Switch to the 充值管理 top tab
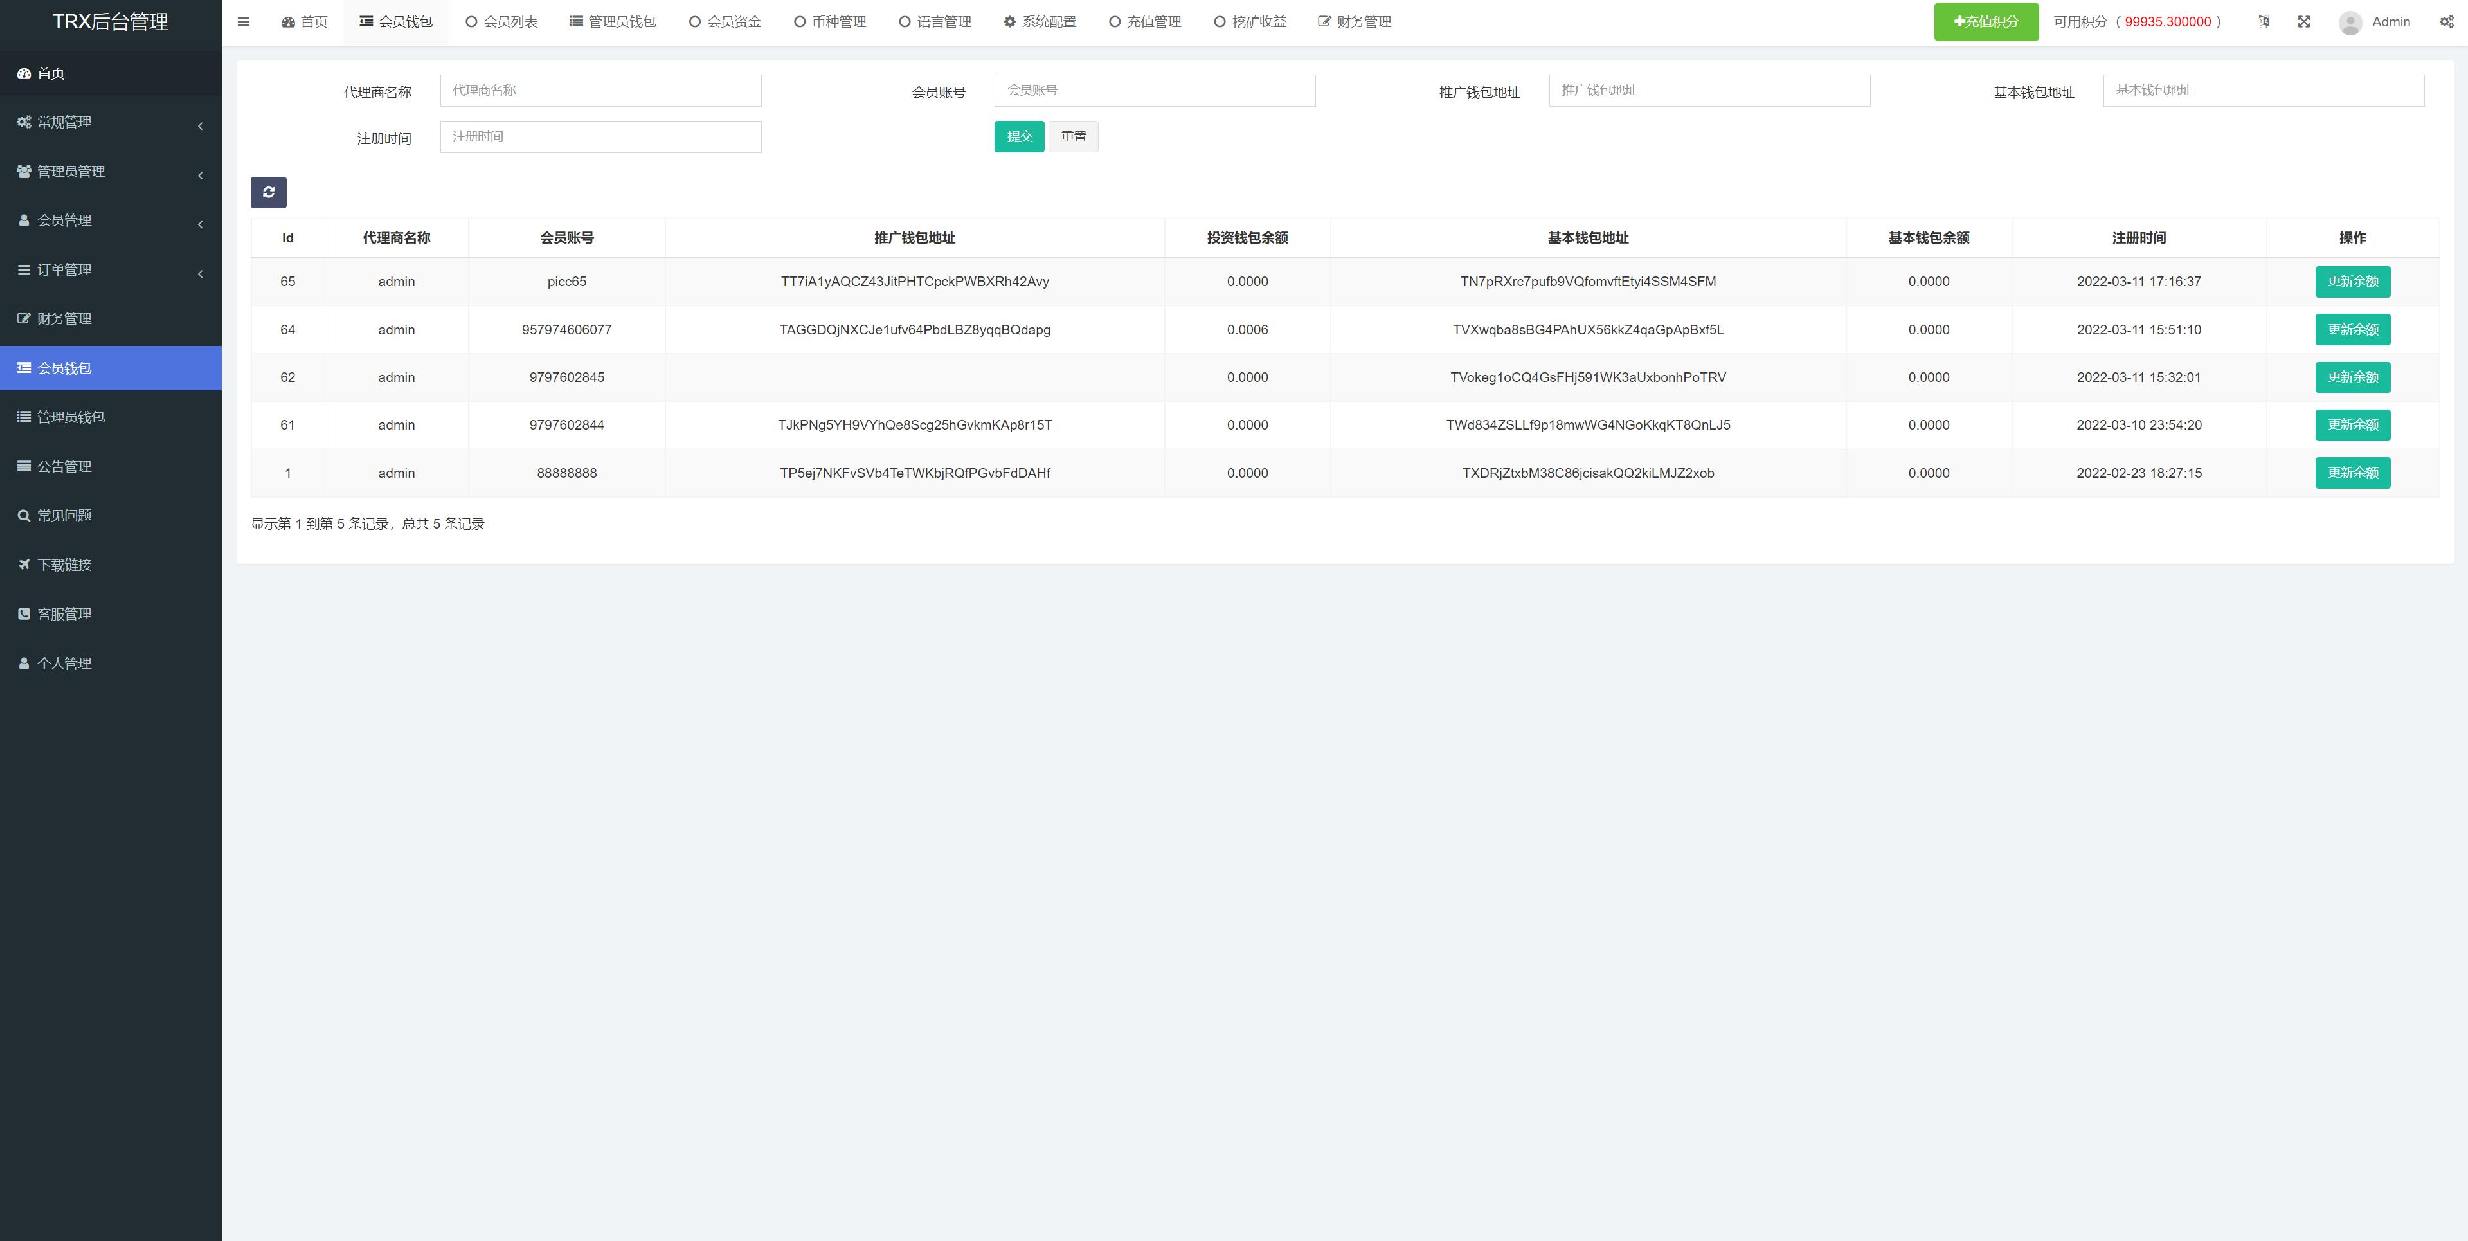Image resolution: width=2468 pixels, height=1241 pixels. (x=1145, y=21)
